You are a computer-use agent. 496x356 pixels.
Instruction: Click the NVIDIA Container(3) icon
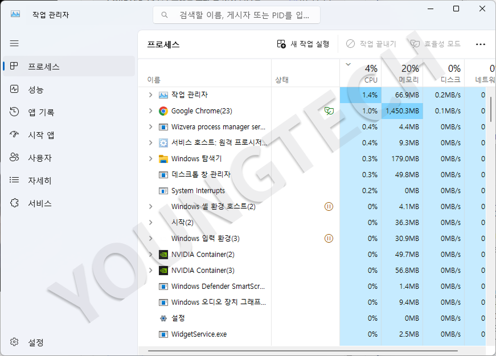(x=163, y=271)
